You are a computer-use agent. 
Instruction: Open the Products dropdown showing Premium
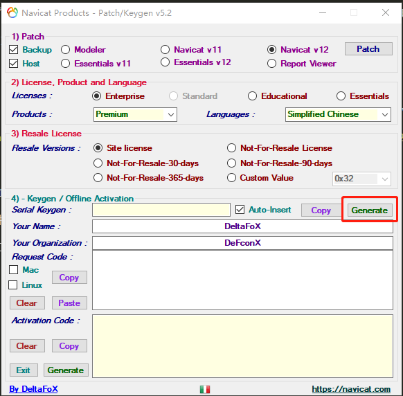[135, 114]
